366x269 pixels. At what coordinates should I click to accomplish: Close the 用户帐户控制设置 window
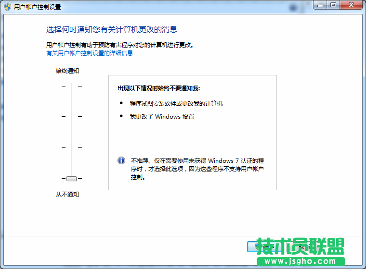point(351,5)
